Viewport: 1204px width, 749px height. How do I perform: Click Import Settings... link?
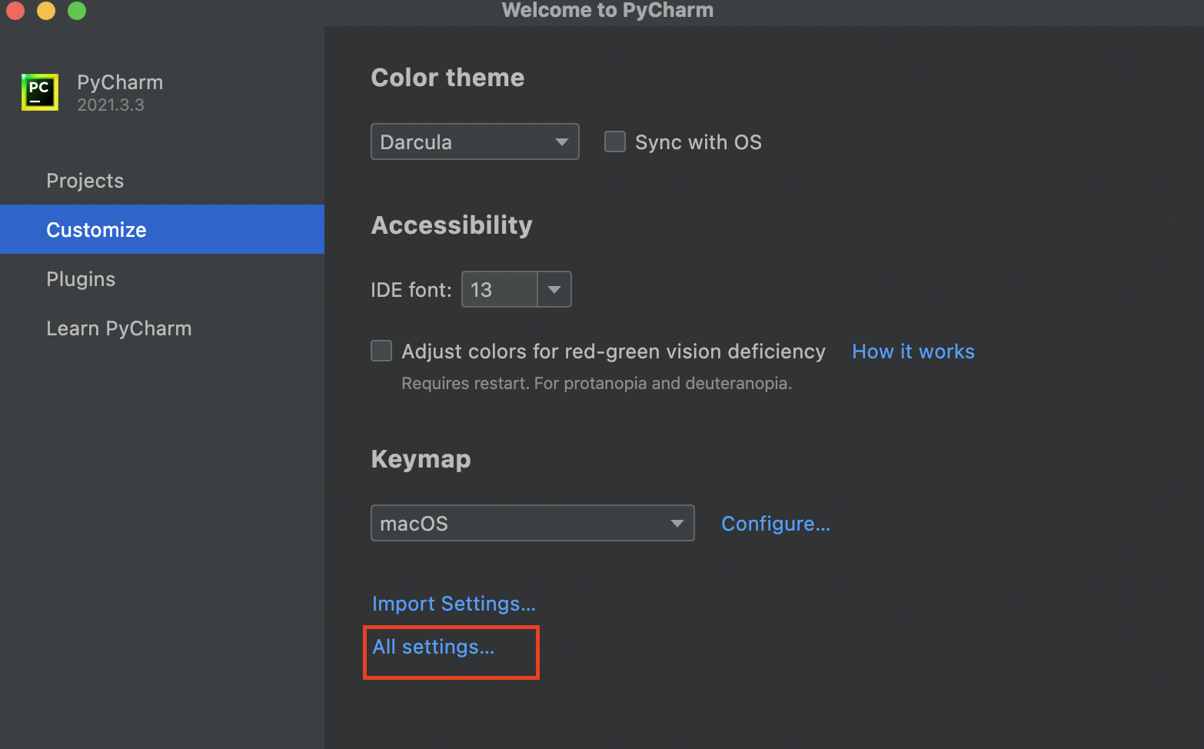[454, 604]
